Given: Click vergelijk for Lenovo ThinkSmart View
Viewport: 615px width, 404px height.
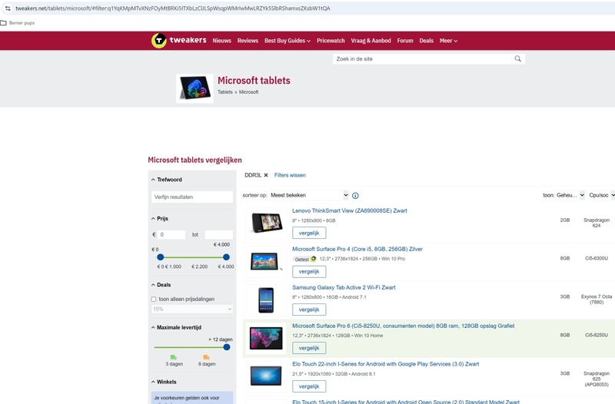Looking at the screenshot, I should click(309, 233).
